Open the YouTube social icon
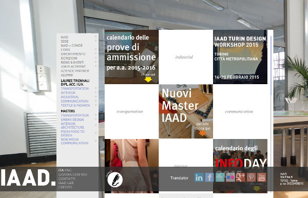 pos(261,177)
